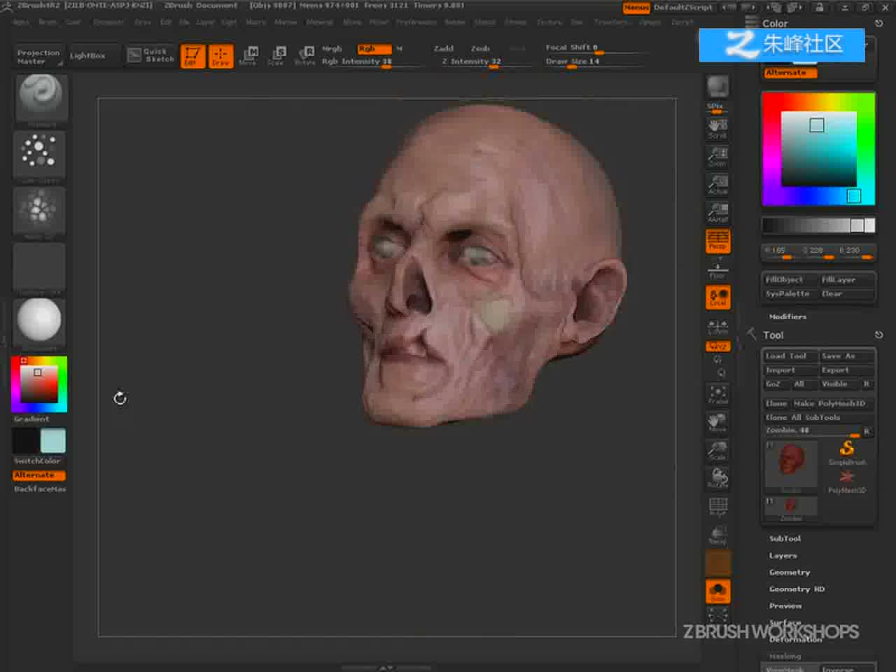Image resolution: width=896 pixels, height=672 pixels.
Task: Expand the SubTool section
Action: (785, 538)
